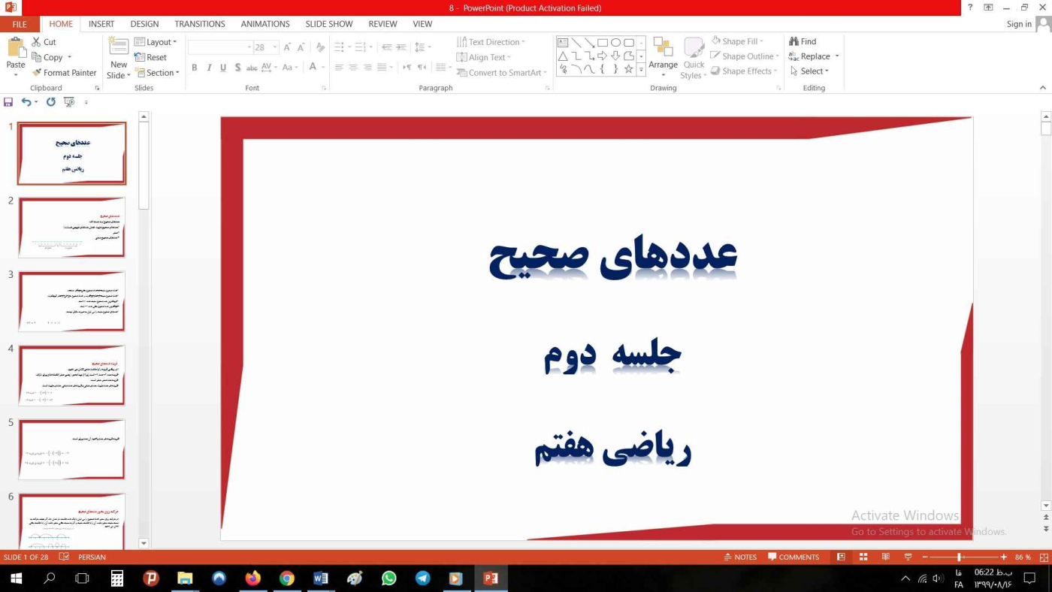The height and width of the screenshot is (592, 1052).
Task: Click the Format Painter icon
Action: 37,73
